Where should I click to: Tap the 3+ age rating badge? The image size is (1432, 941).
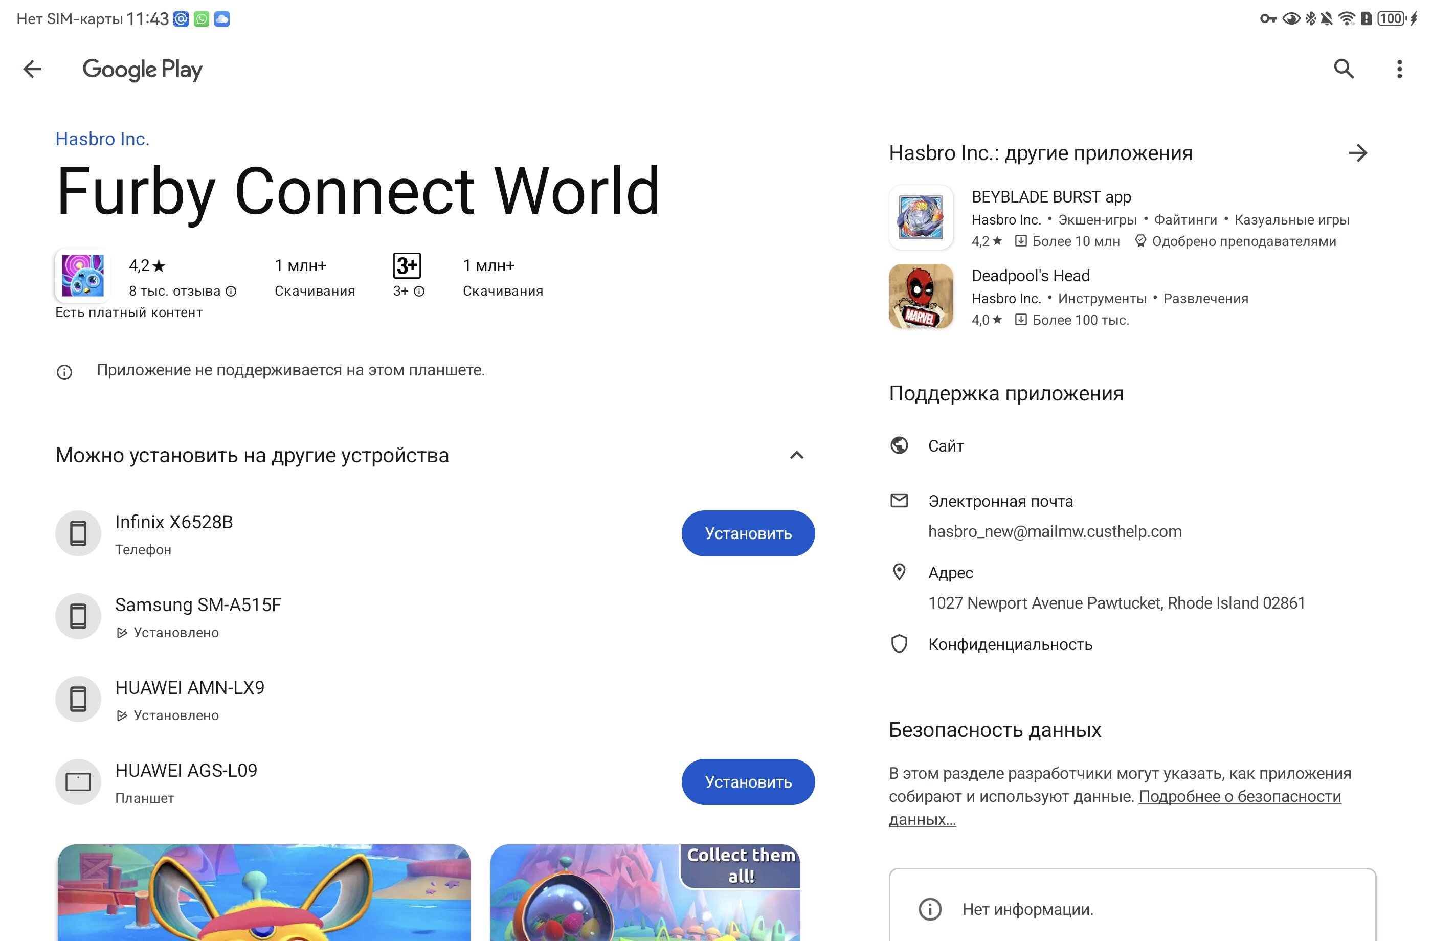coord(407,265)
